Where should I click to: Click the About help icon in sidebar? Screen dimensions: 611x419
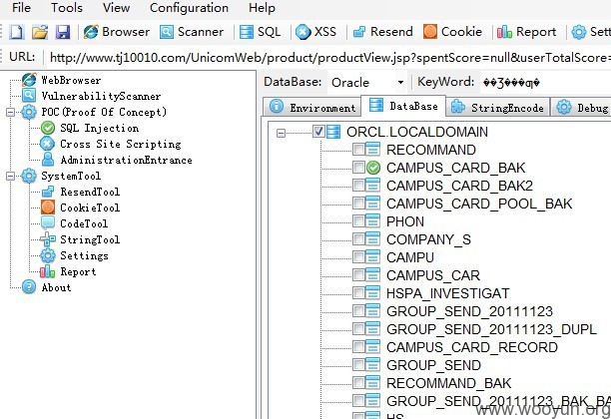click(29, 287)
